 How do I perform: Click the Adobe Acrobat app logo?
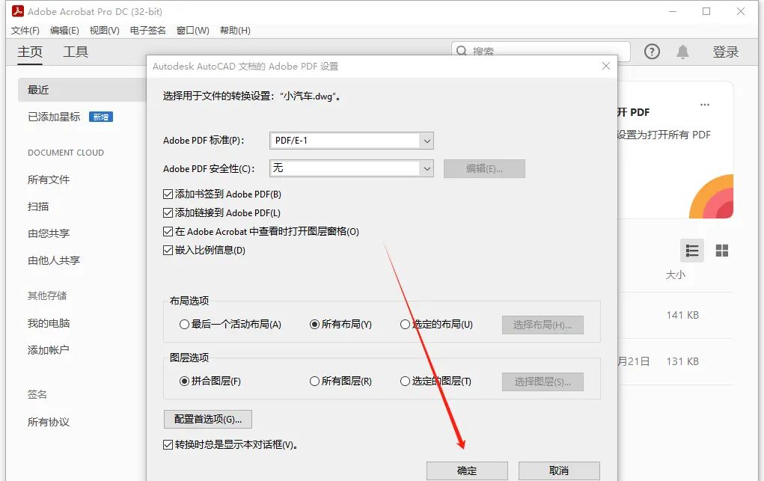pyautogui.click(x=18, y=11)
